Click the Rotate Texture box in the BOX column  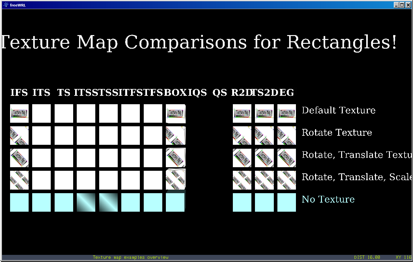coord(176,135)
